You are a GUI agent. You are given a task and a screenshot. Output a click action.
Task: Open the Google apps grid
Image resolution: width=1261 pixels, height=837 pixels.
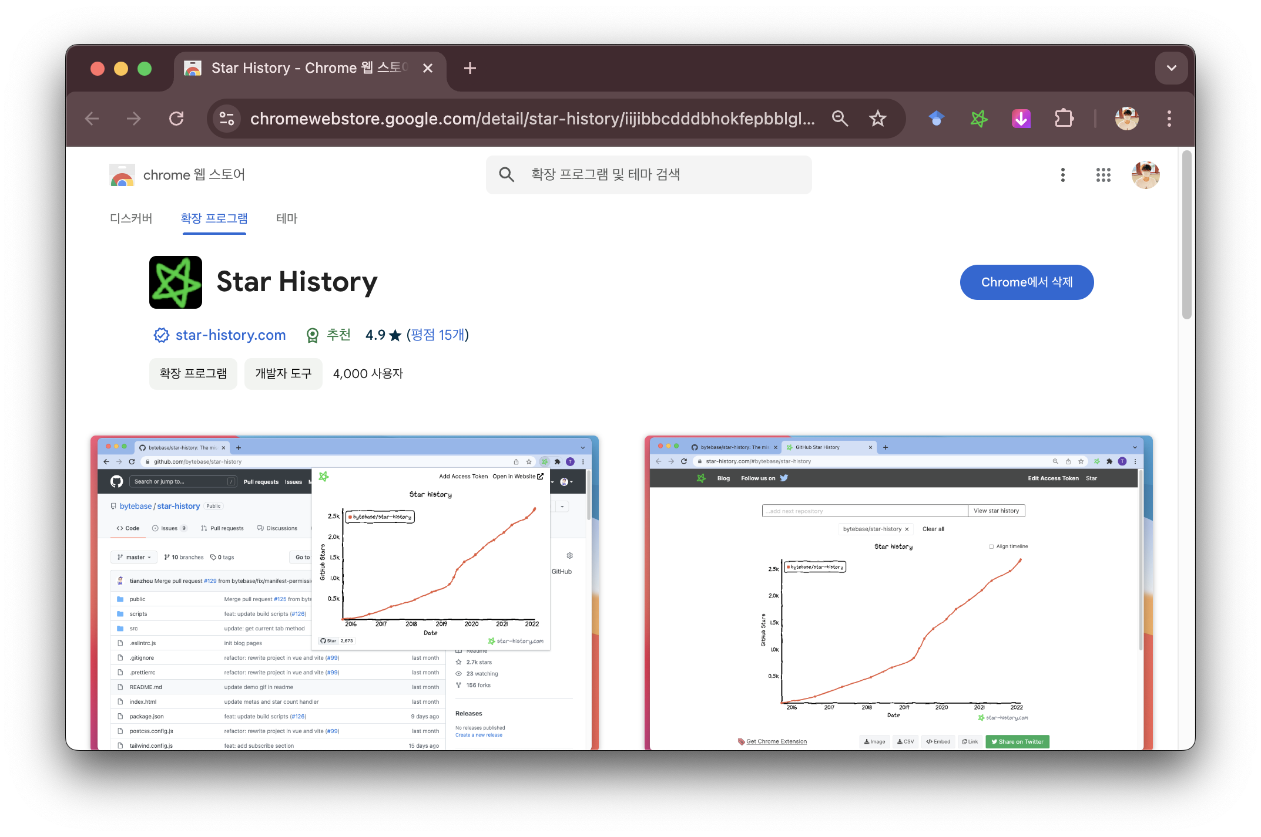1103,175
